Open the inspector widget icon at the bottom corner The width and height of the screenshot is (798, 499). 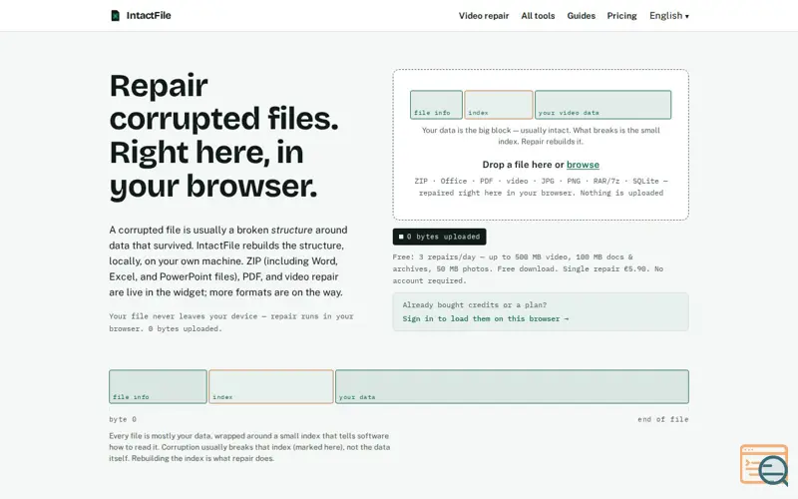point(764,465)
